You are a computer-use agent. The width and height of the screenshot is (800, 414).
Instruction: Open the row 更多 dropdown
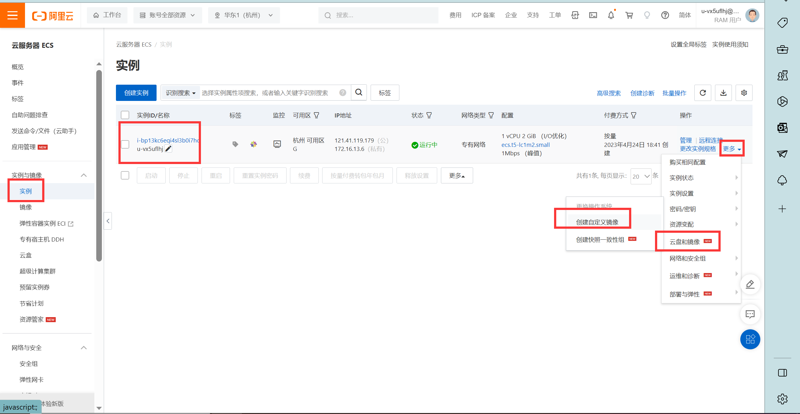(732, 149)
